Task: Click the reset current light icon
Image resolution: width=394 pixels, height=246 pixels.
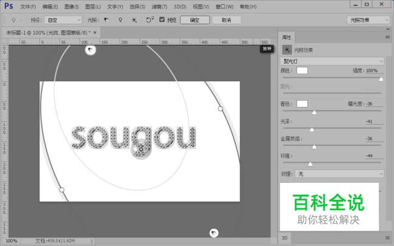Action: [149, 20]
